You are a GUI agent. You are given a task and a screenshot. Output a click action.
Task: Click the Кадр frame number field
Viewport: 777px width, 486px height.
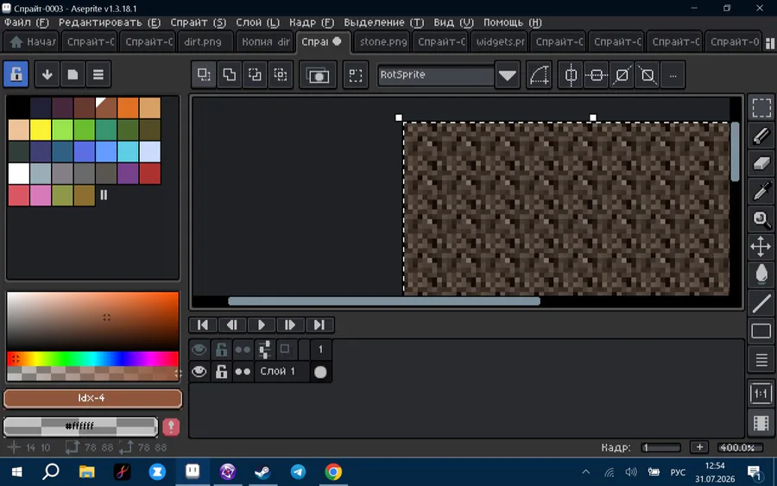660,447
